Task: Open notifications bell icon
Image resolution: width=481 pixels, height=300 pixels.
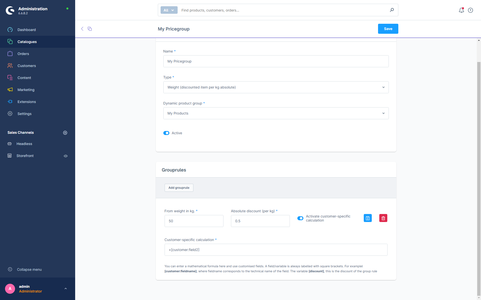Action: pyautogui.click(x=461, y=10)
